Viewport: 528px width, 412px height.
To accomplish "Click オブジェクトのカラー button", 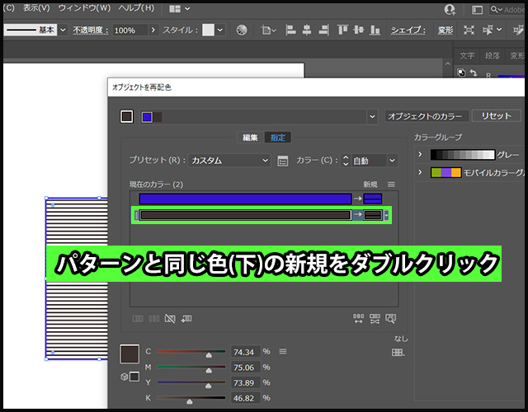I will point(427,116).
